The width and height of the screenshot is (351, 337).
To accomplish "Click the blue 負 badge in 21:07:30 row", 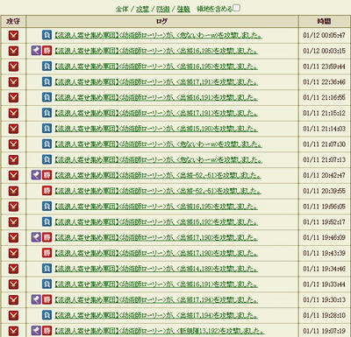I will [47, 144].
